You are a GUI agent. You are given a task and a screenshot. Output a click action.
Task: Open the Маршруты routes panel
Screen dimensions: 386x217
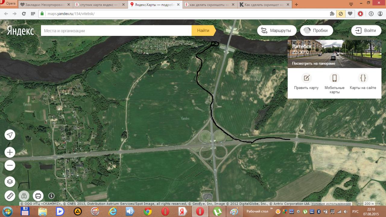276,30
